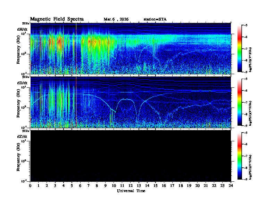Click hour tick label 21 on time axis
275x213 pixels.
point(206,186)
